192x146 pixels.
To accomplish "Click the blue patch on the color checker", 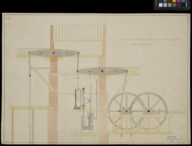I will pos(161,1).
